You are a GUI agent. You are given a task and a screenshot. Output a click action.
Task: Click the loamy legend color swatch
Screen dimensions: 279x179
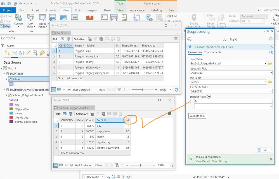(11, 113)
